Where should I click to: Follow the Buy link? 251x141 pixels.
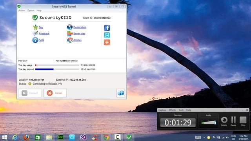[x=41, y=27]
